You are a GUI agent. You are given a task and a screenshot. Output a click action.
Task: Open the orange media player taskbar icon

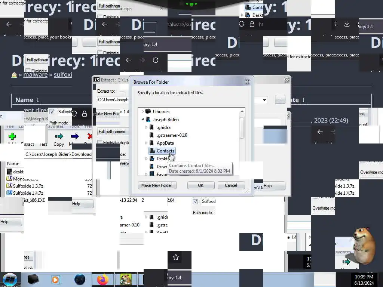point(55,280)
